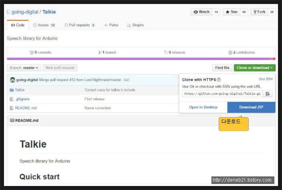The width and height of the screenshot is (282, 190).
Task: Click the purple language breakdown bar
Action: click(x=138, y=59)
